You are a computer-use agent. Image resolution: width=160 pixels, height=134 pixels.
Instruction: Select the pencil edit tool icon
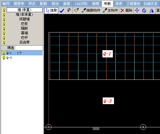[69, 10]
